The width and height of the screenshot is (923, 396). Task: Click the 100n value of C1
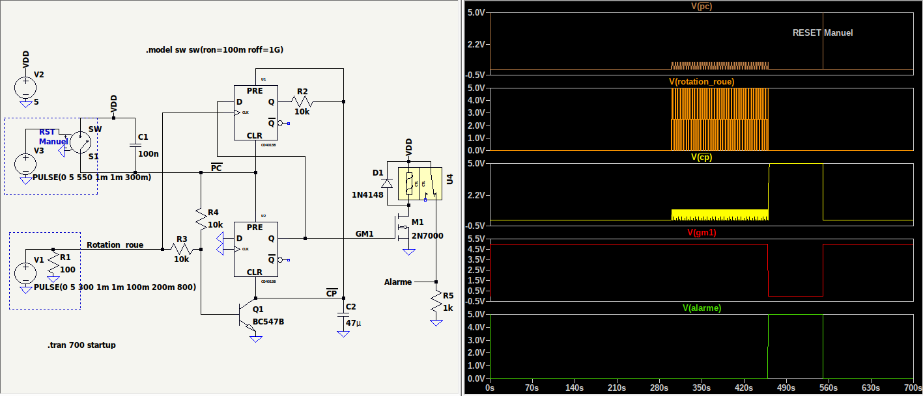pos(147,153)
